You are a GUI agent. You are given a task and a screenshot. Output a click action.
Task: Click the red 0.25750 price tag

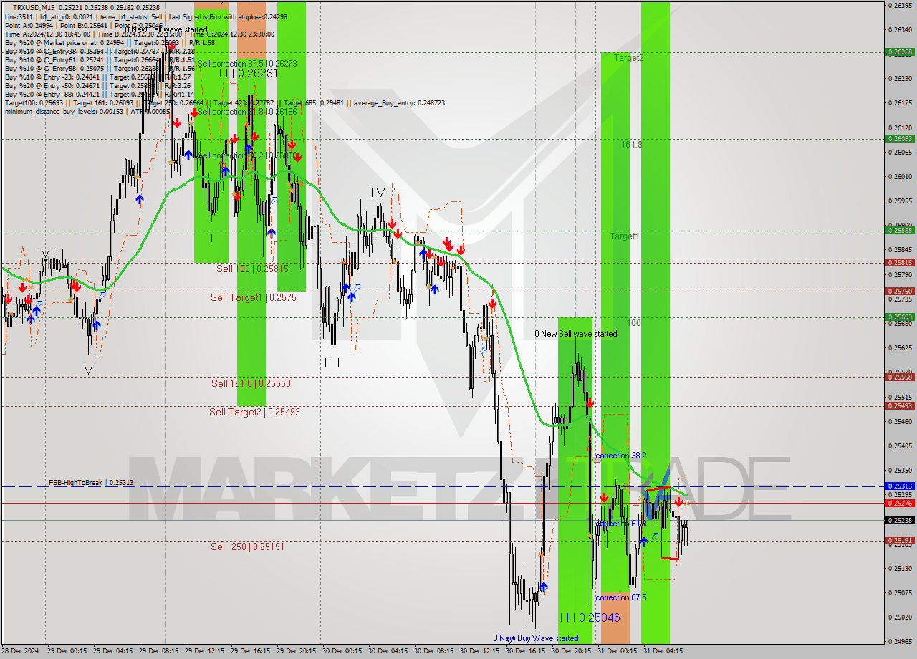tap(900, 292)
